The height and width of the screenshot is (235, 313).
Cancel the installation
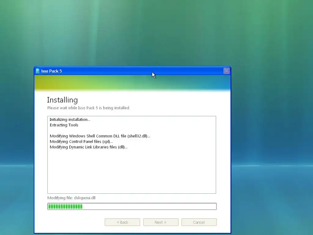[x=199, y=222]
